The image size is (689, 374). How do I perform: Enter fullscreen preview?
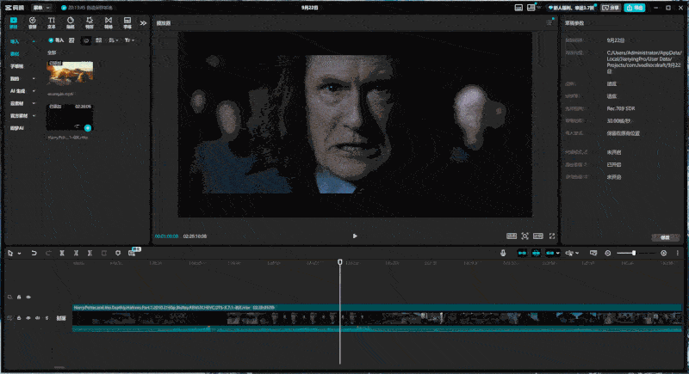pyautogui.click(x=552, y=236)
